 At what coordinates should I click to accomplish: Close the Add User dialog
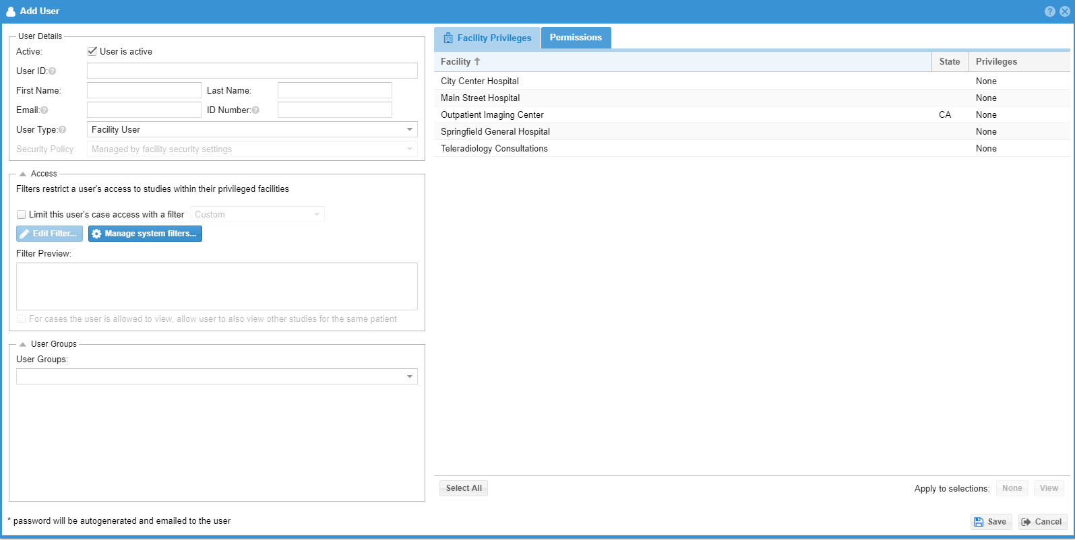(1065, 11)
